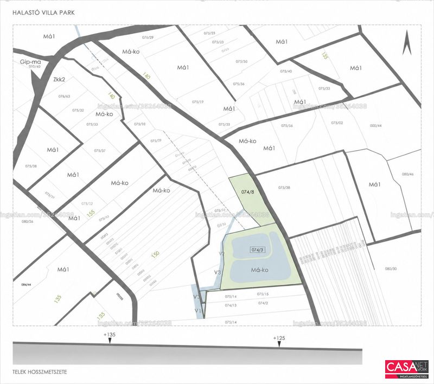The height and width of the screenshot is (384, 434).
Task: Click parcel number 080/26
Action: pos(28,221)
